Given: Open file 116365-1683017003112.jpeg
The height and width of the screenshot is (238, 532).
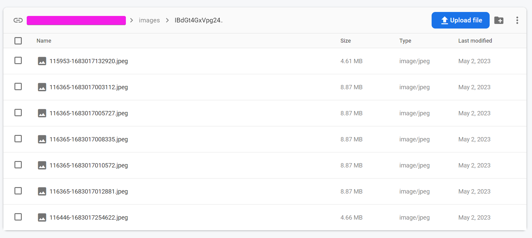Looking at the screenshot, I should (89, 87).
